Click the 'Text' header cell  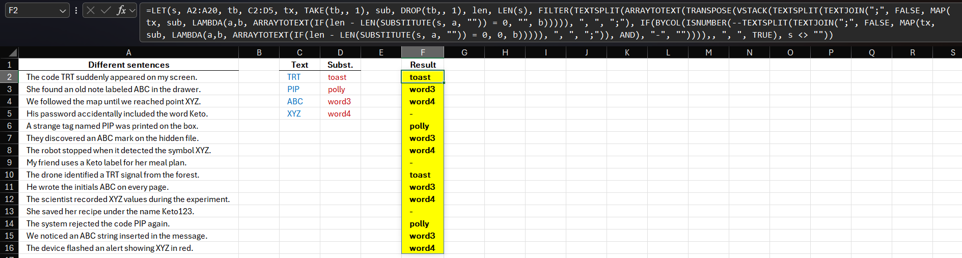point(299,65)
